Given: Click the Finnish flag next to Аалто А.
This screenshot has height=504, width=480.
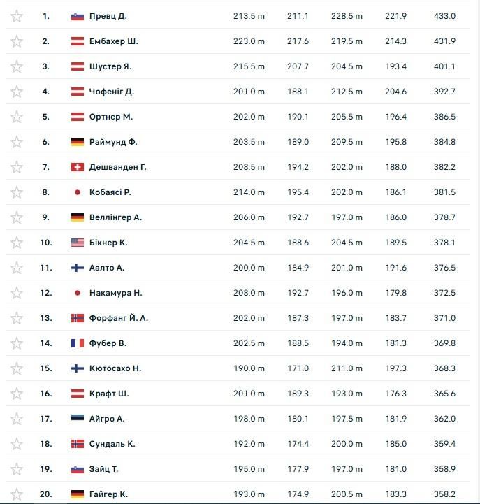Looking at the screenshot, I should tap(78, 268).
